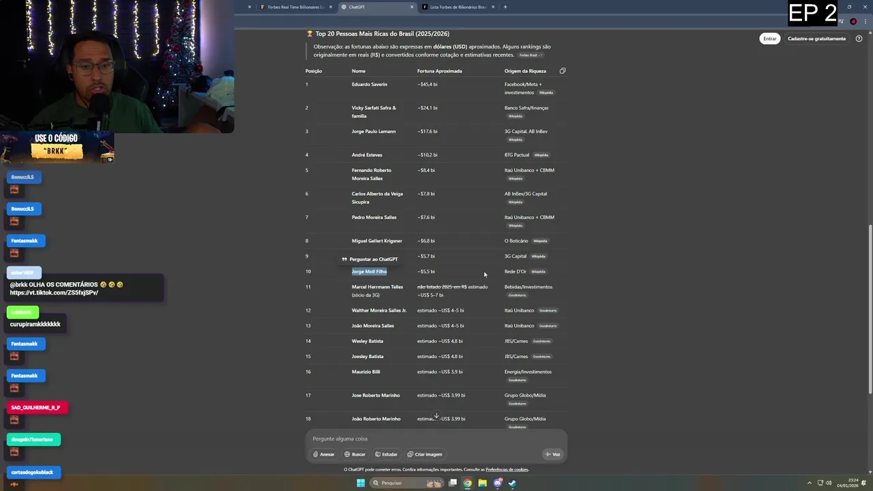Open the volume icon in the system tray
This screenshot has width=873, height=491.
coord(829,483)
